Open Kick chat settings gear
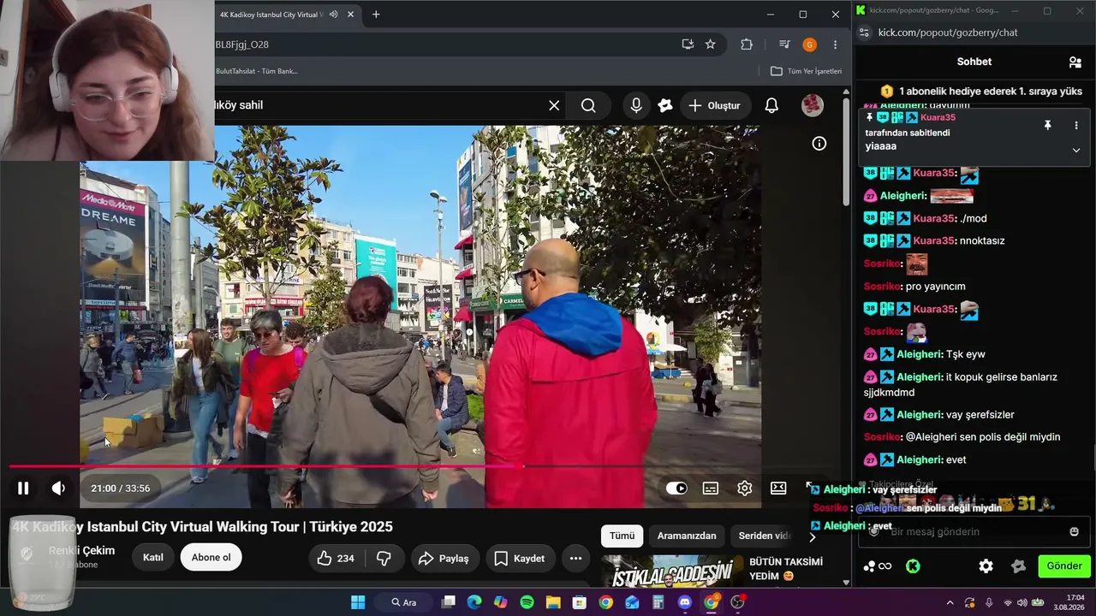 (x=986, y=566)
